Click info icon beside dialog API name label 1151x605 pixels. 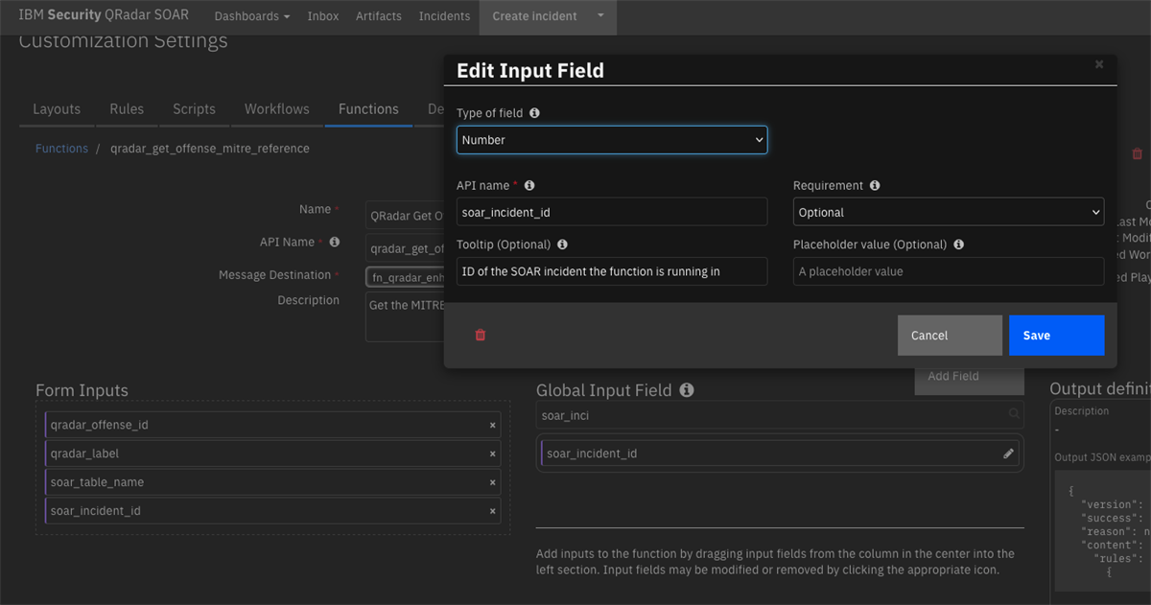click(x=529, y=186)
